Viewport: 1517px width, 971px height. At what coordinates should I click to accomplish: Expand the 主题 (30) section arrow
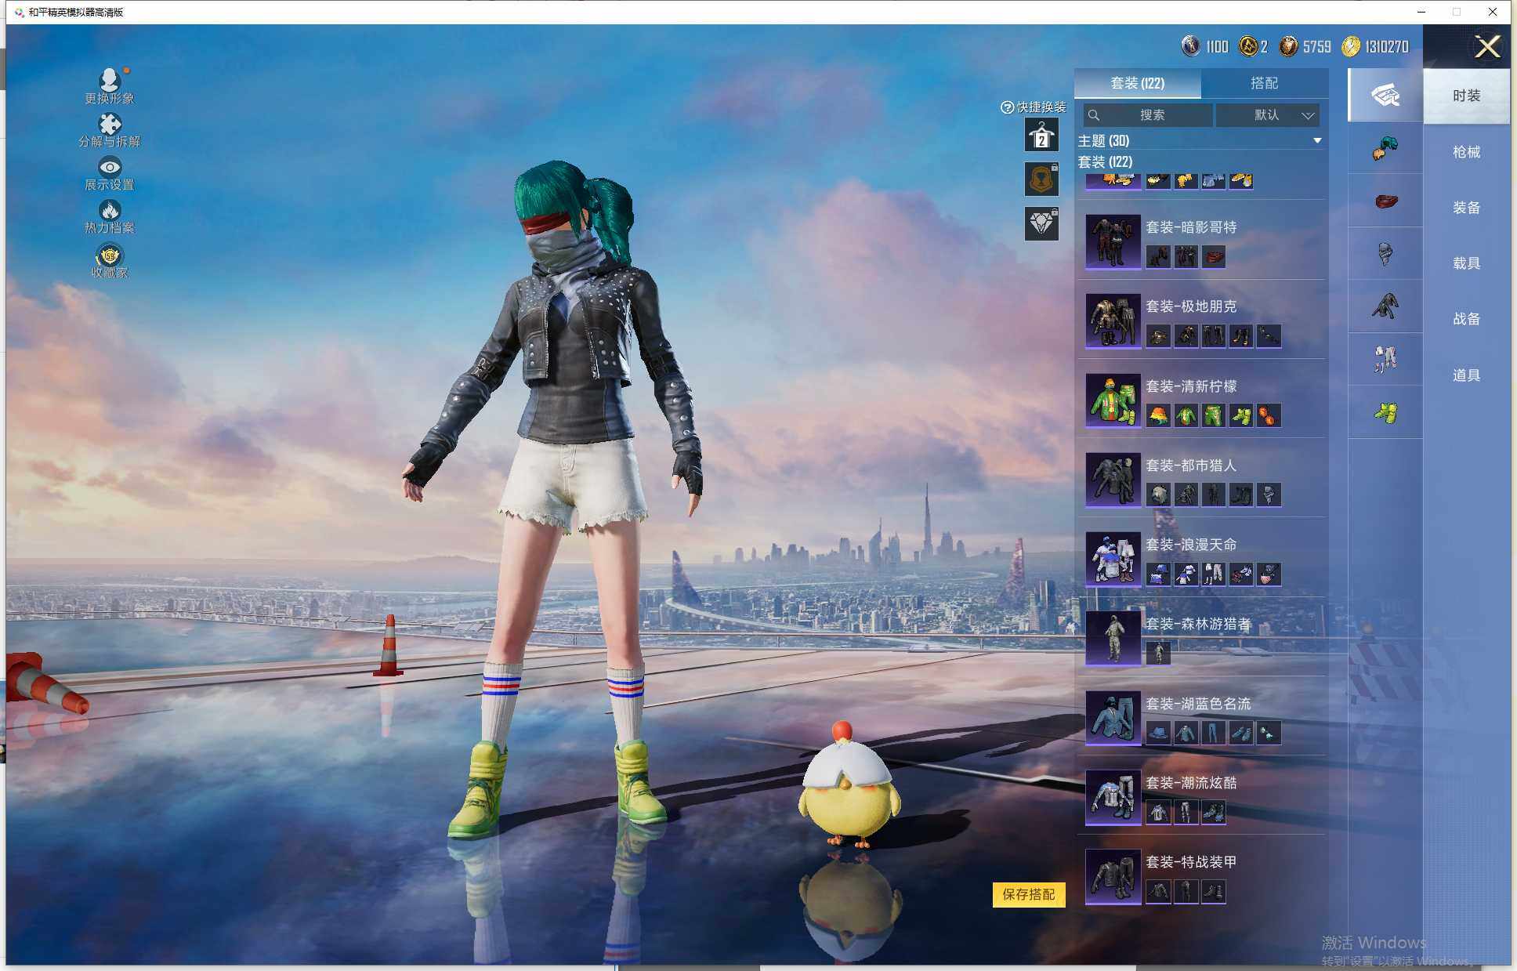click(x=1317, y=141)
